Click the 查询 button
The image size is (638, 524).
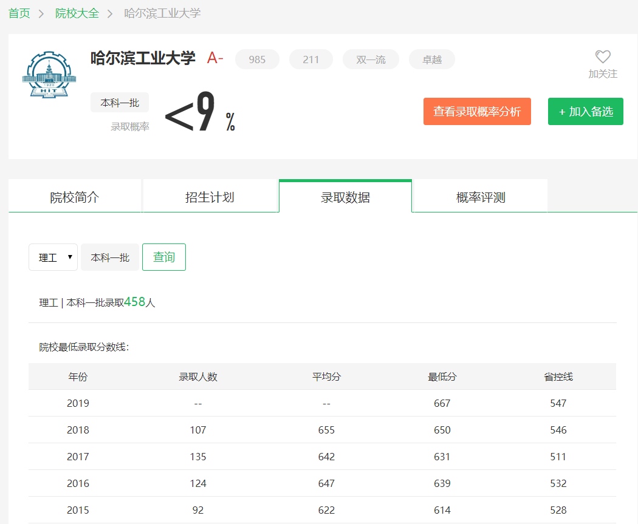[164, 257]
